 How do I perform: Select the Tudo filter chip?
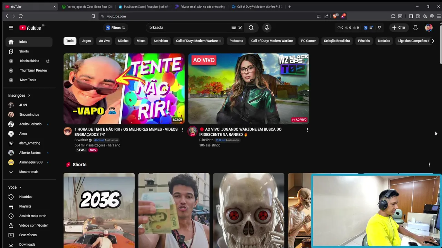(70, 41)
